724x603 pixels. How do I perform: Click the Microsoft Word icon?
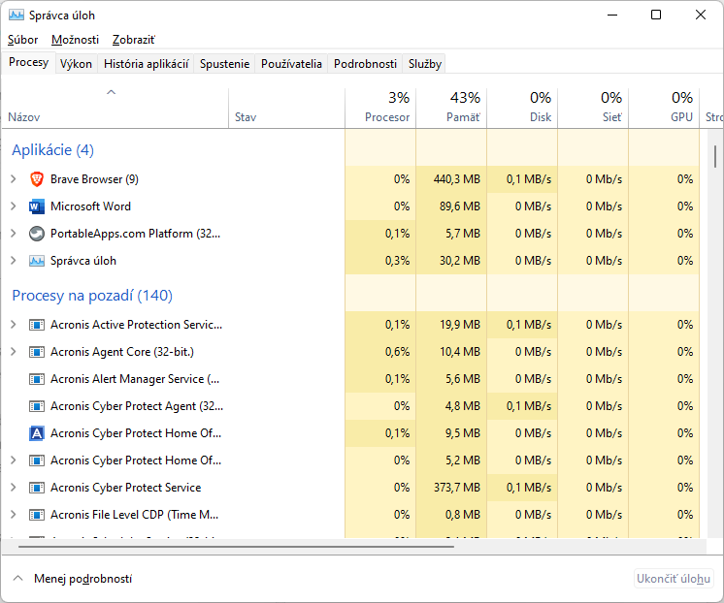[37, 206]
